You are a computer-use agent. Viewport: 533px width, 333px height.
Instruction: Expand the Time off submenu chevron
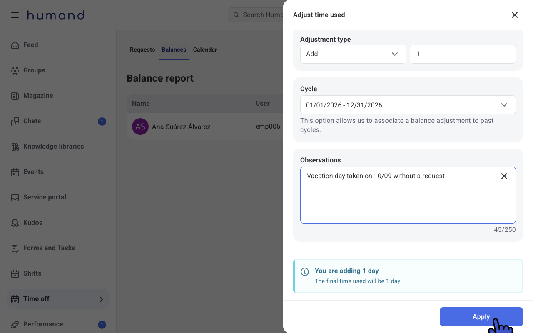101,299
